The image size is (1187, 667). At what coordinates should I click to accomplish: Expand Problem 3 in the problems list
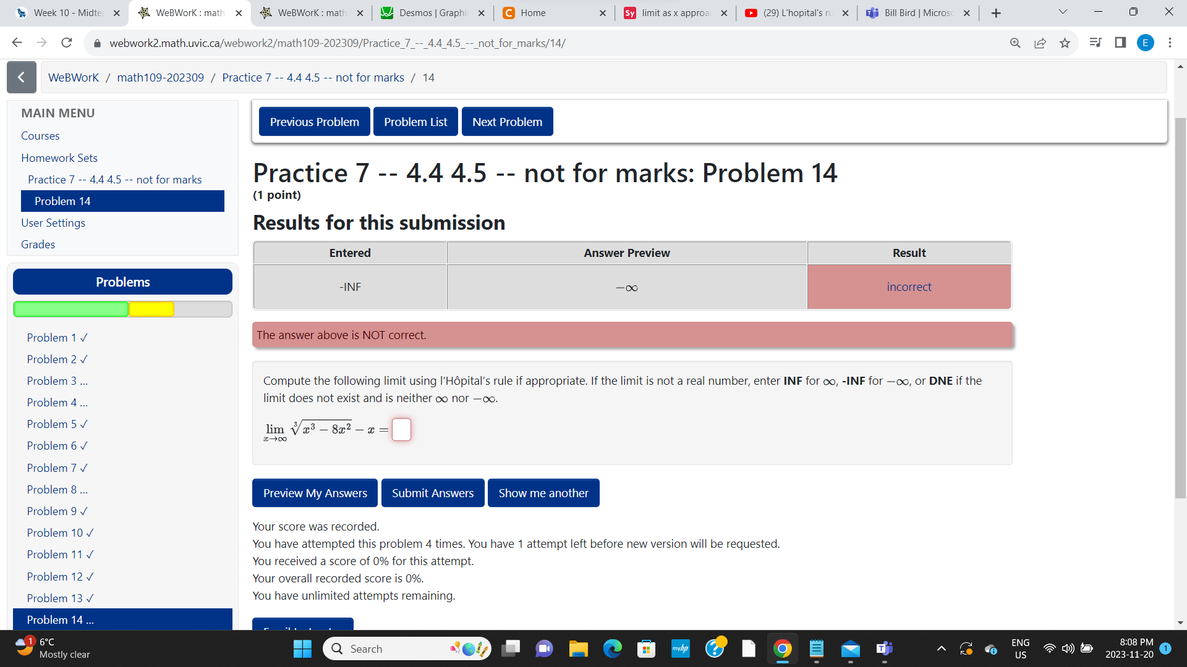[56, 380]
